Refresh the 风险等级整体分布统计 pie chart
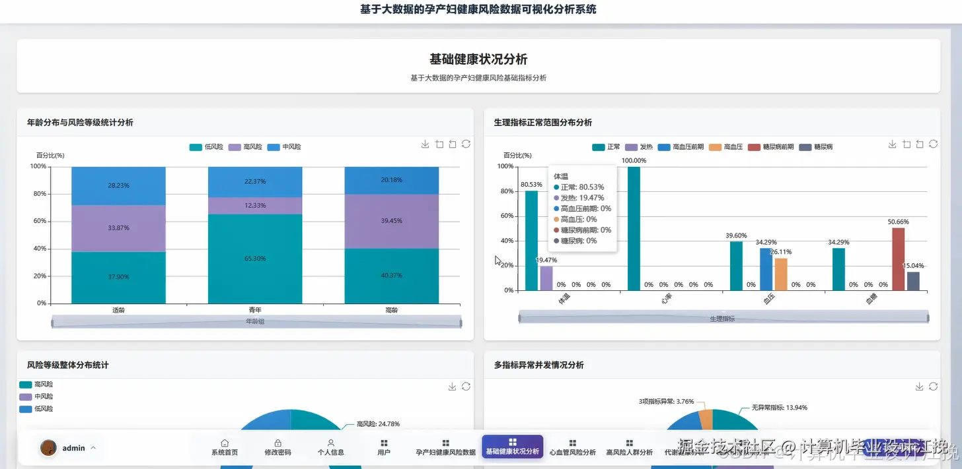This screenshot has width=962, height=469. [466, 387]
